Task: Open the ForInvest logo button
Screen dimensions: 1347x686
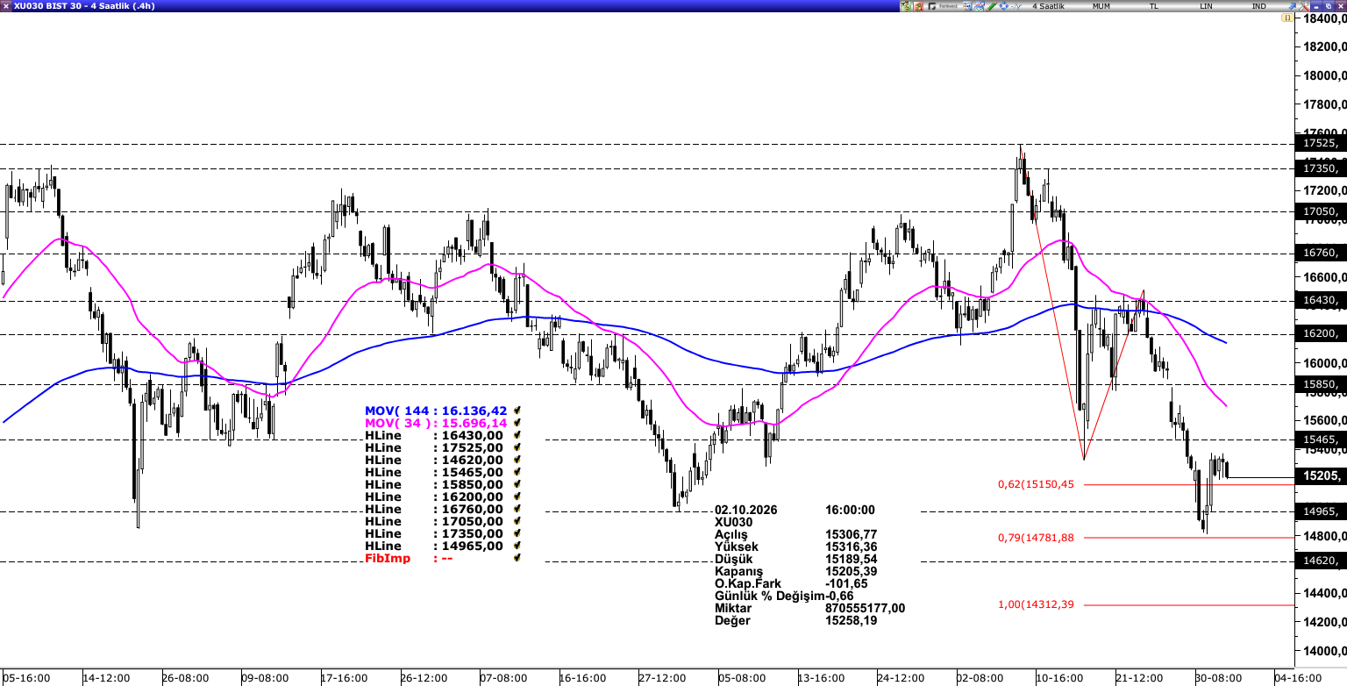Action: click(x=943, y=6)
